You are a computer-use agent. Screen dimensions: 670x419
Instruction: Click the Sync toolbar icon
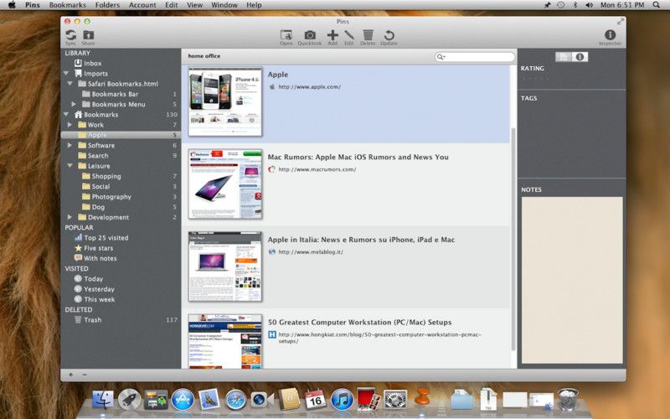(x=71, y=35)
